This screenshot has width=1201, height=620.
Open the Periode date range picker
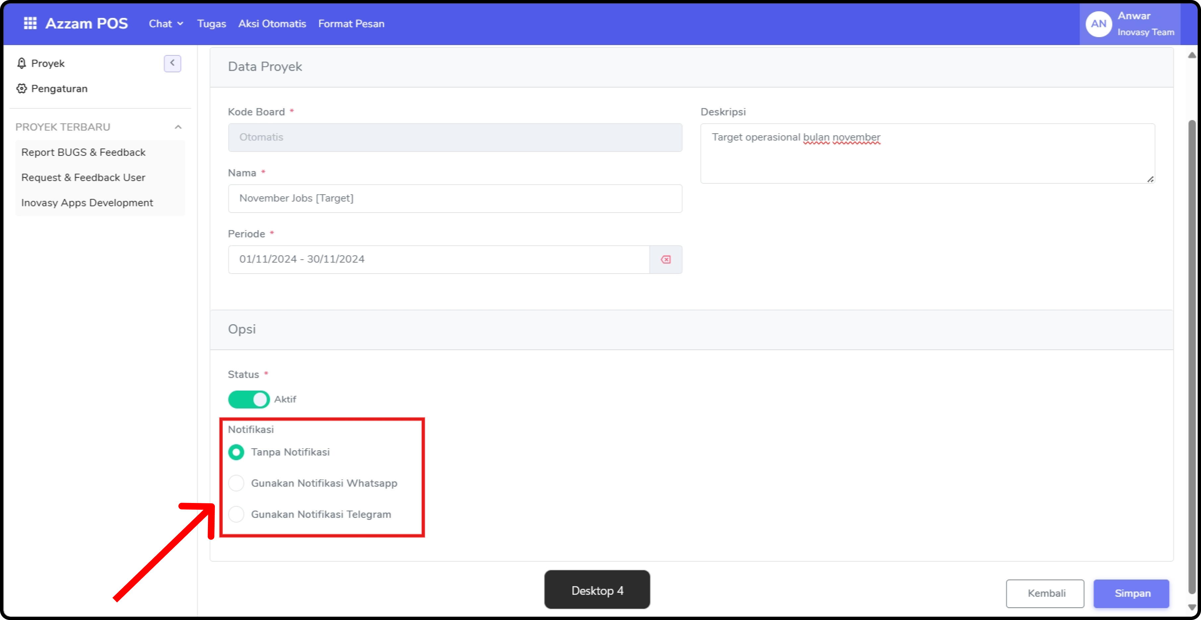[x=438, y=259]
